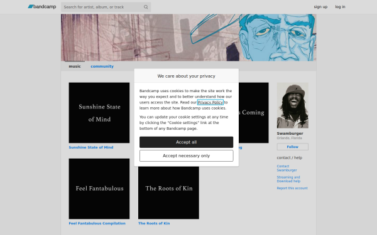Click the Swamburger artist photo
Viewport: 377px width, 235px height.
[293, 105]
